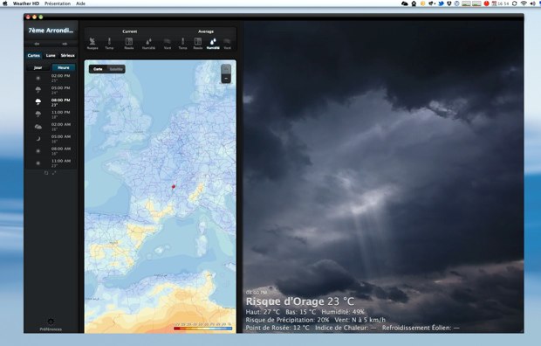This screenshot has width=541, height=346.
Task: Show the current Temp map layer
Action: tap(109, 44)
